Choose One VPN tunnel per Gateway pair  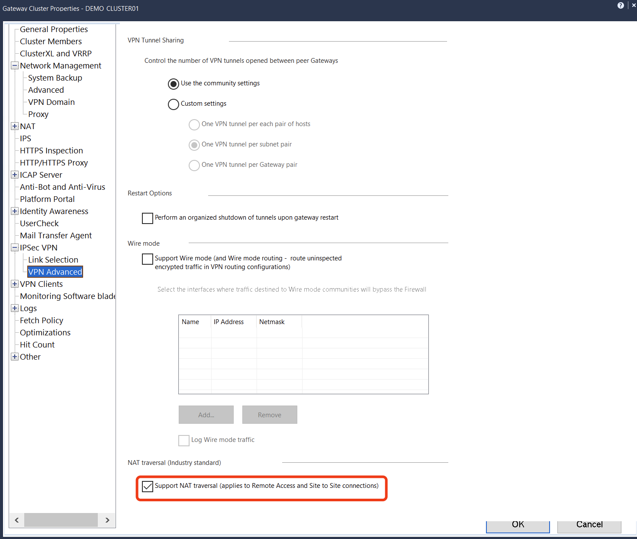click(194, 165)
